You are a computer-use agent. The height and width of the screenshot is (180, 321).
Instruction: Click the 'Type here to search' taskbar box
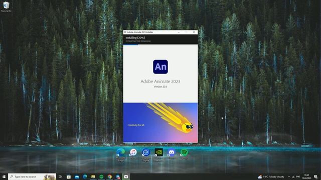pos(32,176)
